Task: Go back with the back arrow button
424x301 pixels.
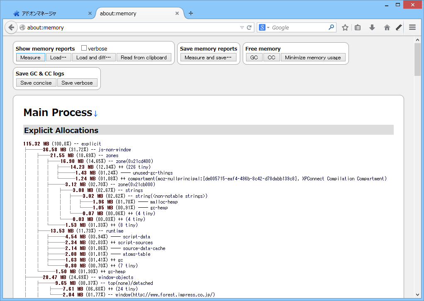Action: click(11, 27)
